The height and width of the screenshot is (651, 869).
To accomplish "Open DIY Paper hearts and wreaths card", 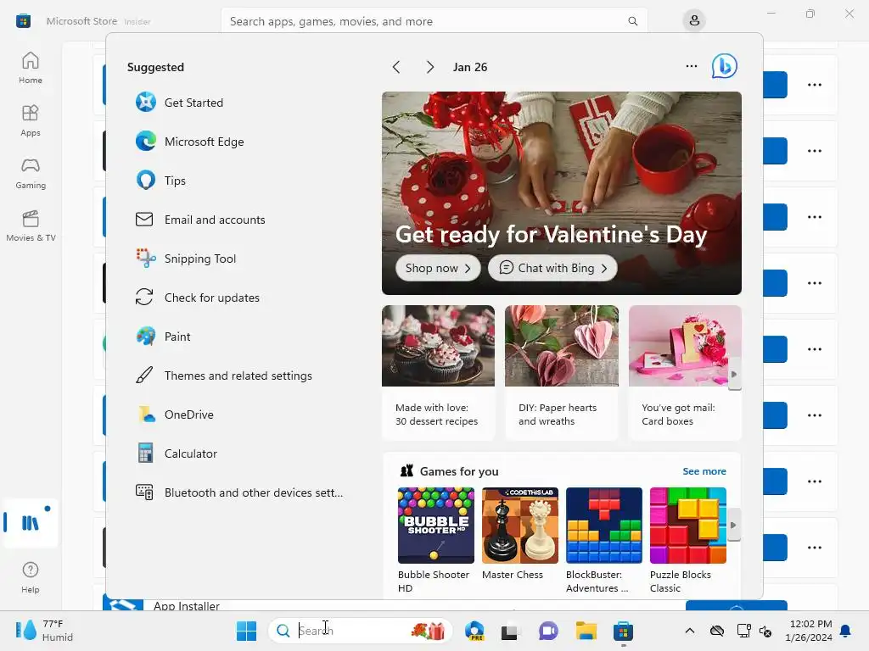I will (x=562, y=373).
